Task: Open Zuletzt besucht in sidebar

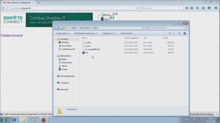Action: coord(68,49)
